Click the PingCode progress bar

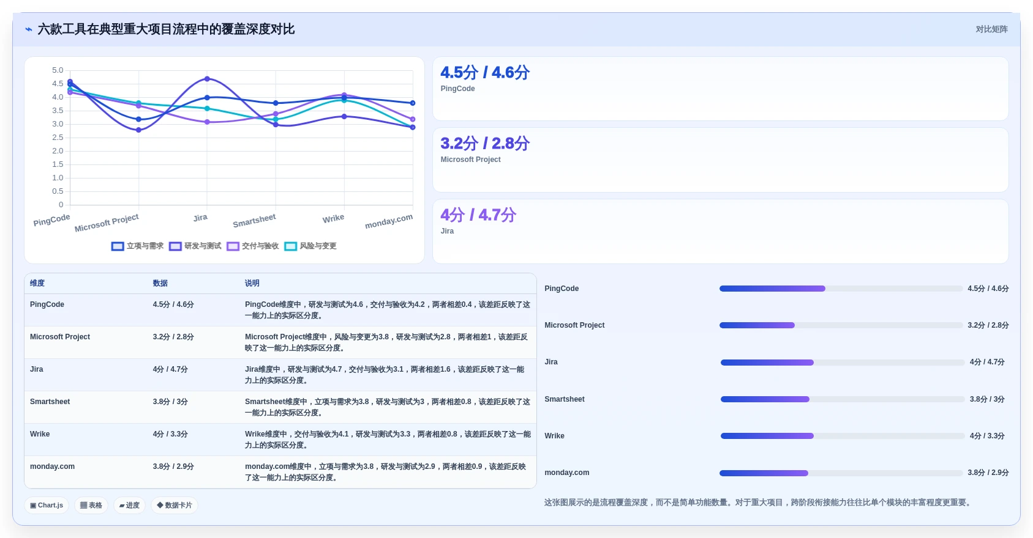841,289
